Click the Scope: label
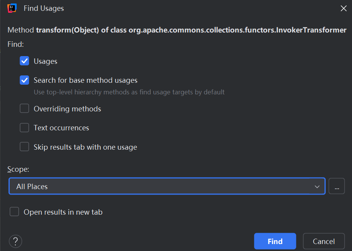352x251 pixels. pyautogui.click(x=18, y=169)
